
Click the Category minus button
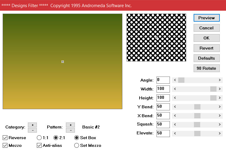point(32,130)
